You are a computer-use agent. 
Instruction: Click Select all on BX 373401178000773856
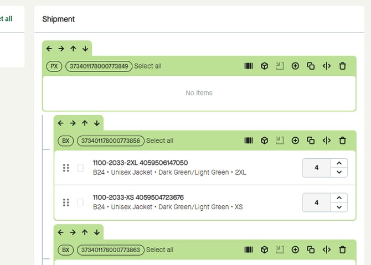point(159,141)
